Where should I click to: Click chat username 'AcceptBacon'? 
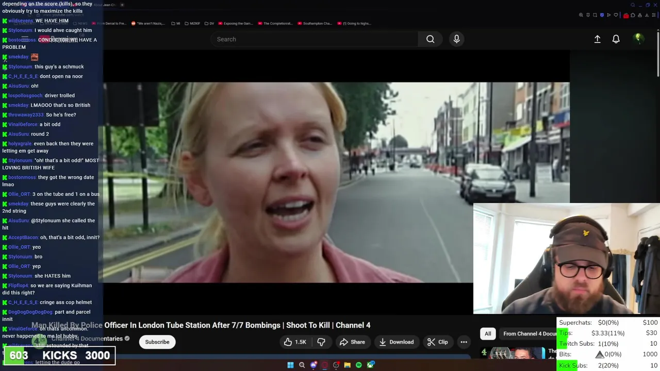coord(23,238)
